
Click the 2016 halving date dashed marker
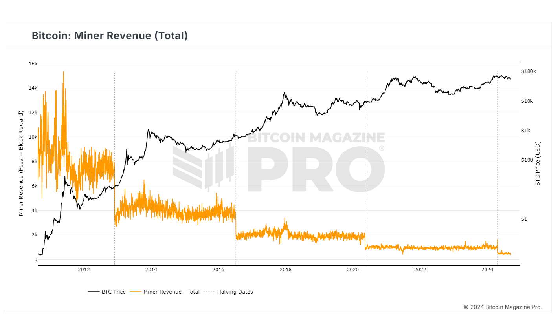point(236,165)
